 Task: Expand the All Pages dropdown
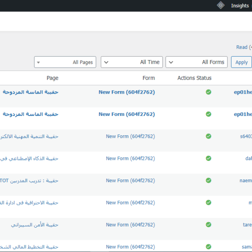[65, 62]
